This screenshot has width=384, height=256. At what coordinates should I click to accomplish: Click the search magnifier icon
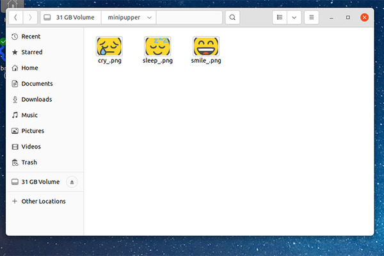232,17
